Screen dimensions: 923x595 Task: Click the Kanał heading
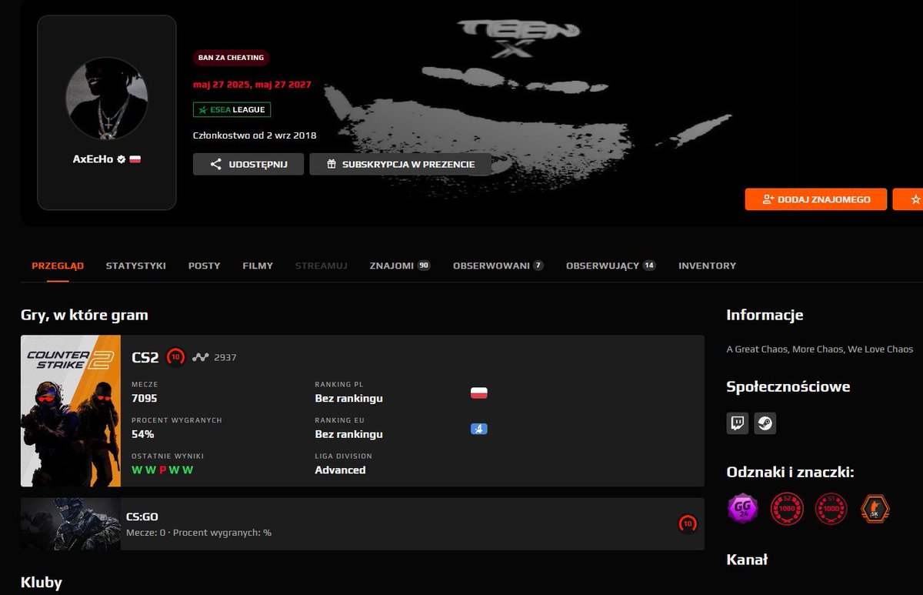pyautogui.click(x=748, y=560)
